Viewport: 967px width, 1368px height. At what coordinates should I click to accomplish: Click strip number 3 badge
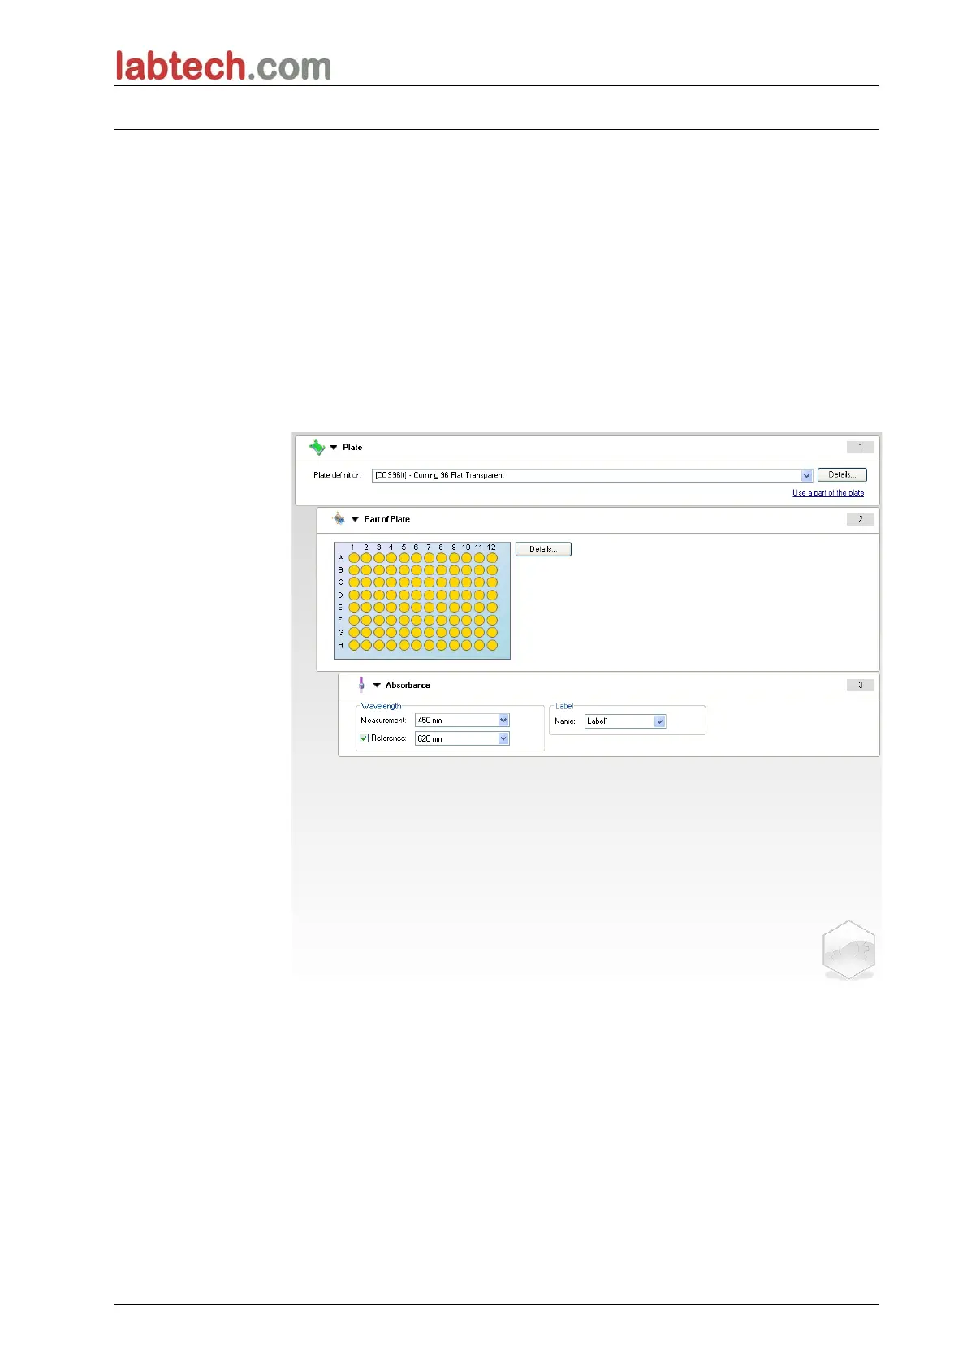[x=860, y=685]
